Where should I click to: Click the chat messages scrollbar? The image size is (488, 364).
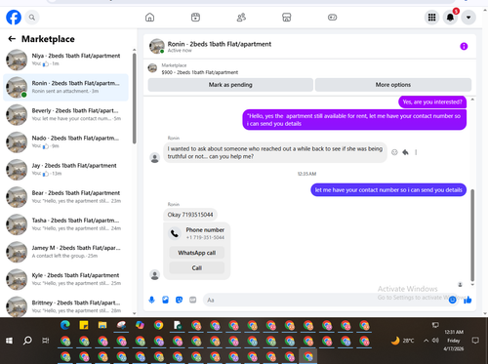tap(472, 235)
